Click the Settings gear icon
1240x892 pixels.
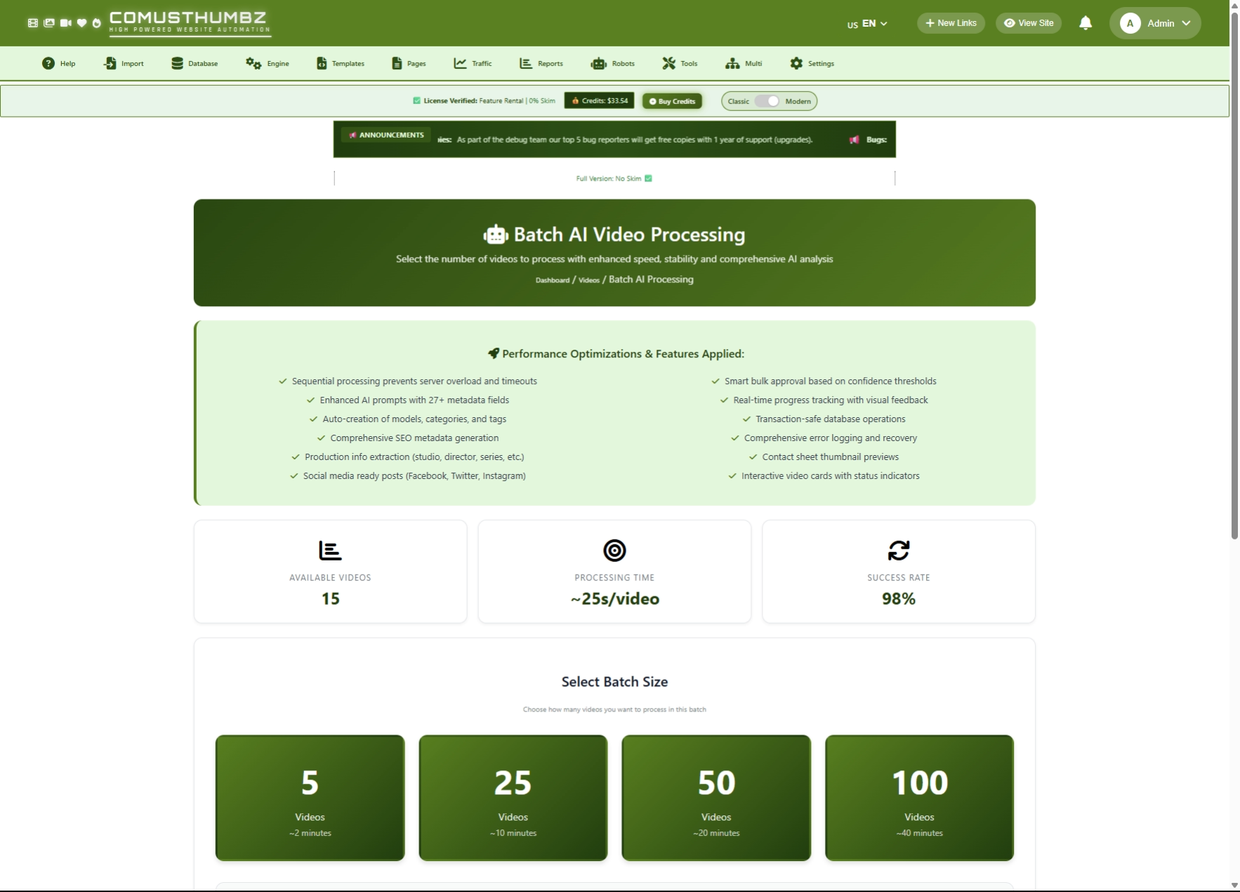tap(796, 64)
